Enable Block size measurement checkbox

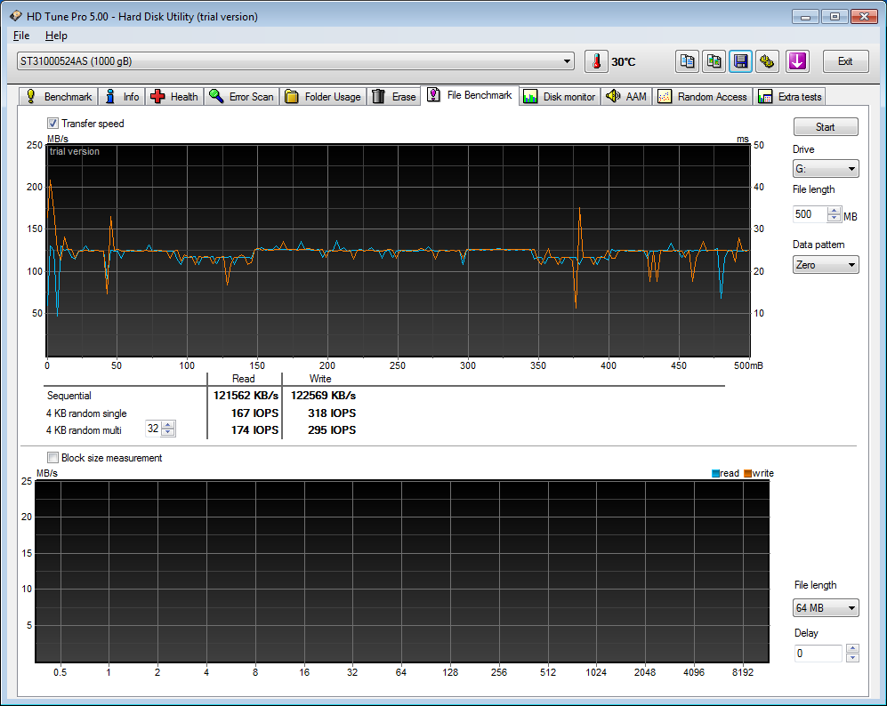point(52,458)
